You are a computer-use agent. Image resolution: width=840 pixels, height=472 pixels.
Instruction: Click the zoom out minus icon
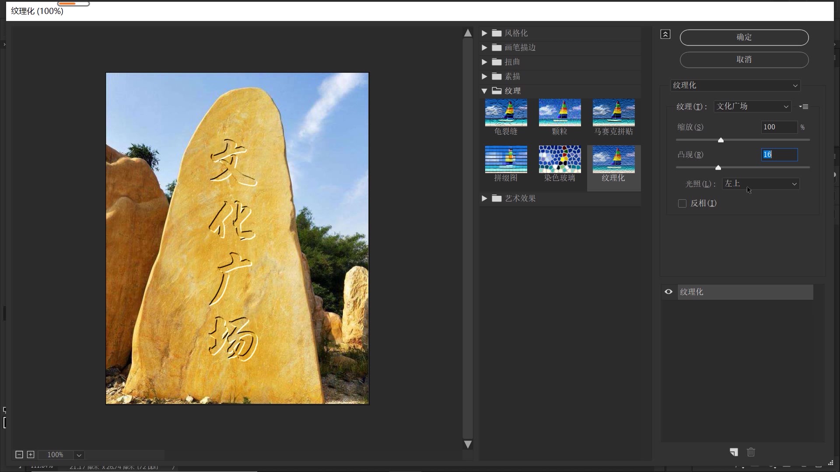pos(19,455)
